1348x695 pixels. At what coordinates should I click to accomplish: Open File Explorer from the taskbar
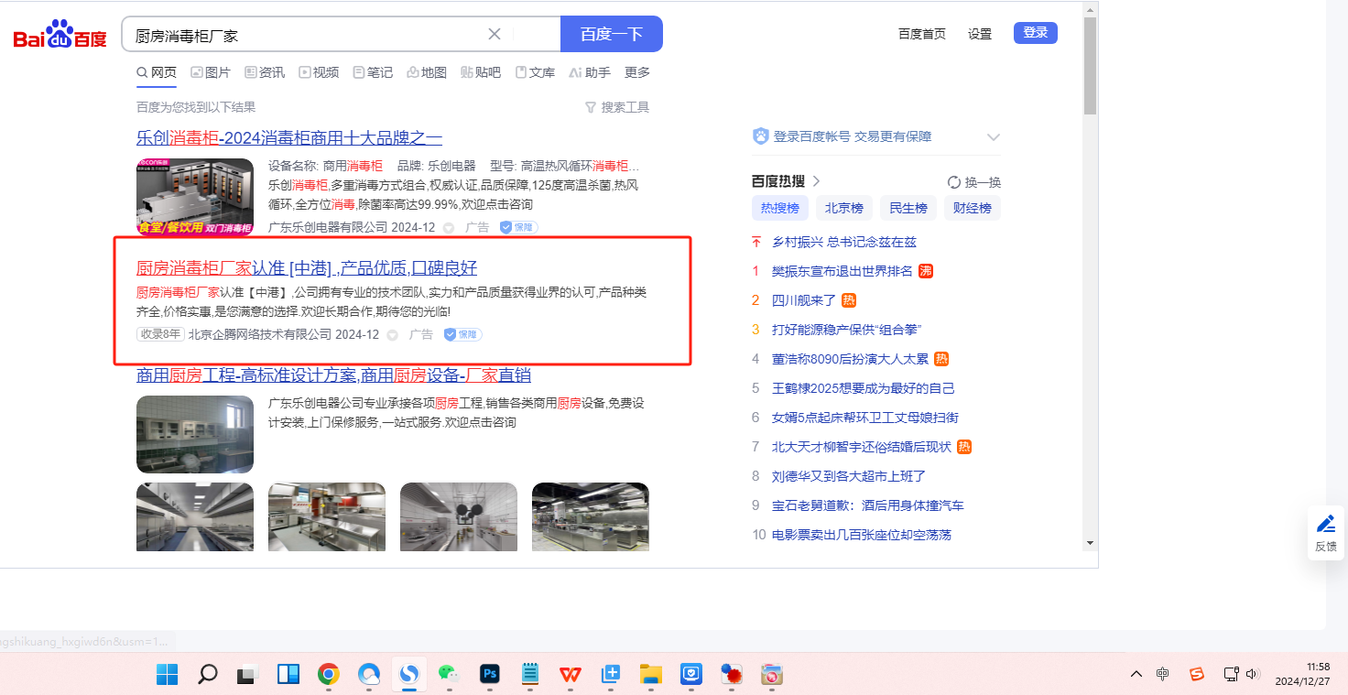click(650, 675)
